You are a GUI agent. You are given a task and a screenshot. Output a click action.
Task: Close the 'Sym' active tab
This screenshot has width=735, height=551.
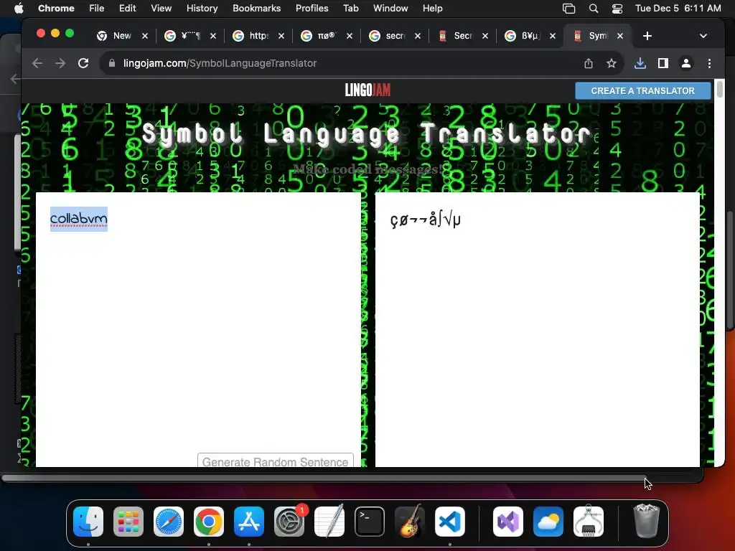tap(620, 36)
